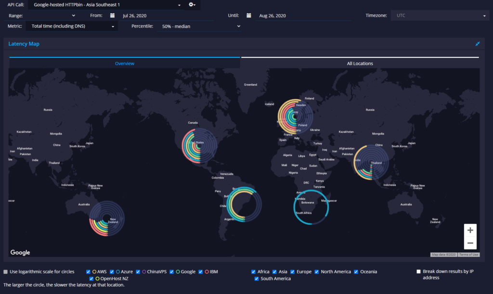Click the Map data ©2020 attribution

(443, 255)
